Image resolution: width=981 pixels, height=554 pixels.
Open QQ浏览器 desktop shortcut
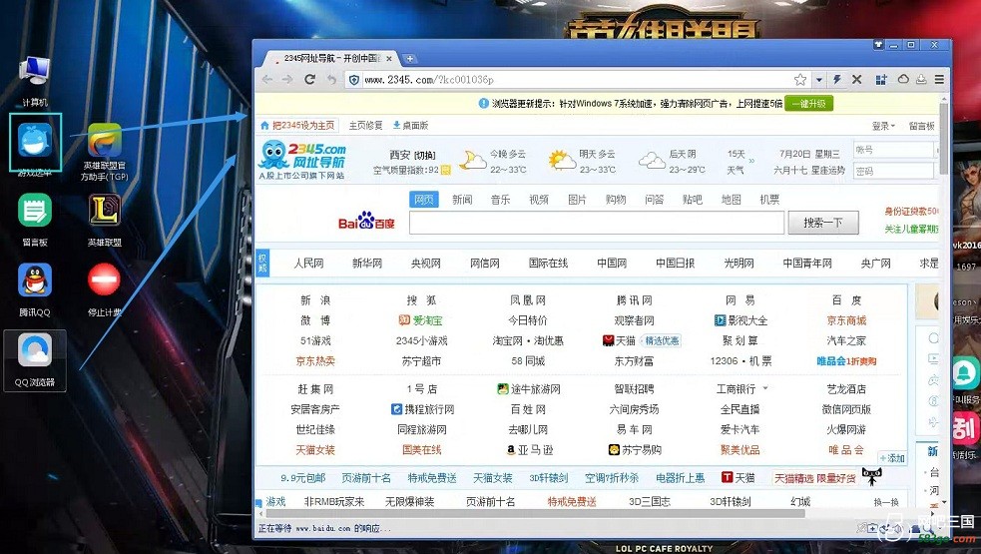pyautogui.click(x=35, y=360)
